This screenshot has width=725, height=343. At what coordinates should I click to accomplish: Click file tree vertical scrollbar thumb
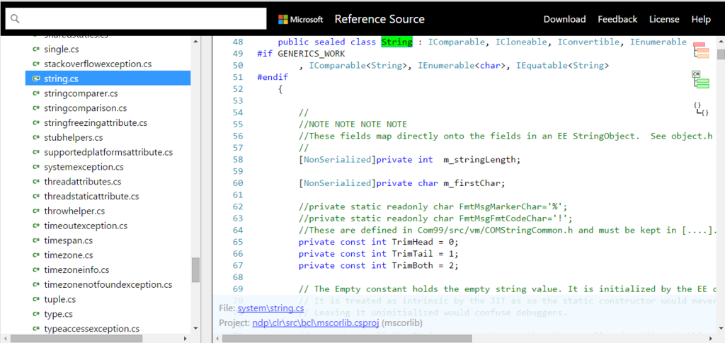pos(195,270)
